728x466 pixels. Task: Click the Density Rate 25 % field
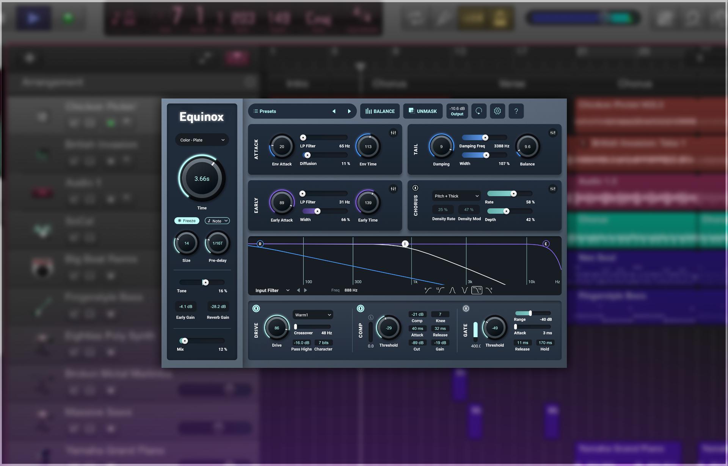443,210
